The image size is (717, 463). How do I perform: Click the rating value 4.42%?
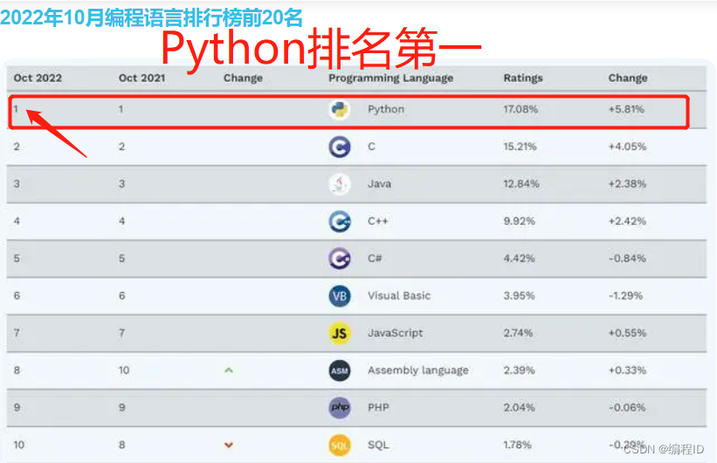point(519,258)
